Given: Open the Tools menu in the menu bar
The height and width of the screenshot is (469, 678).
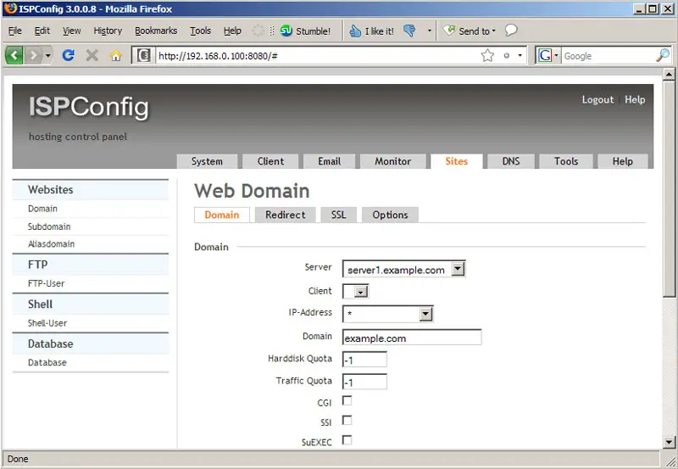Looking at the screenshot, I should click(x=200, y=31).
